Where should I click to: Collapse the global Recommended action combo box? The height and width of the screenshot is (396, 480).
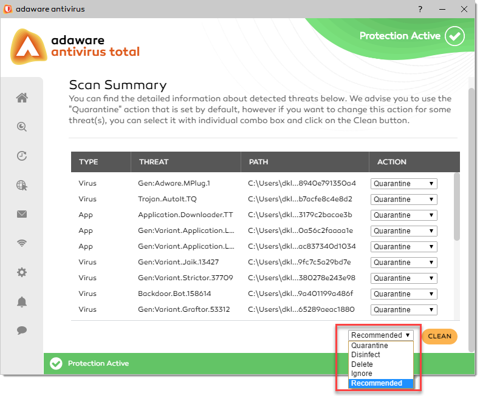click(x=381, y=335)
